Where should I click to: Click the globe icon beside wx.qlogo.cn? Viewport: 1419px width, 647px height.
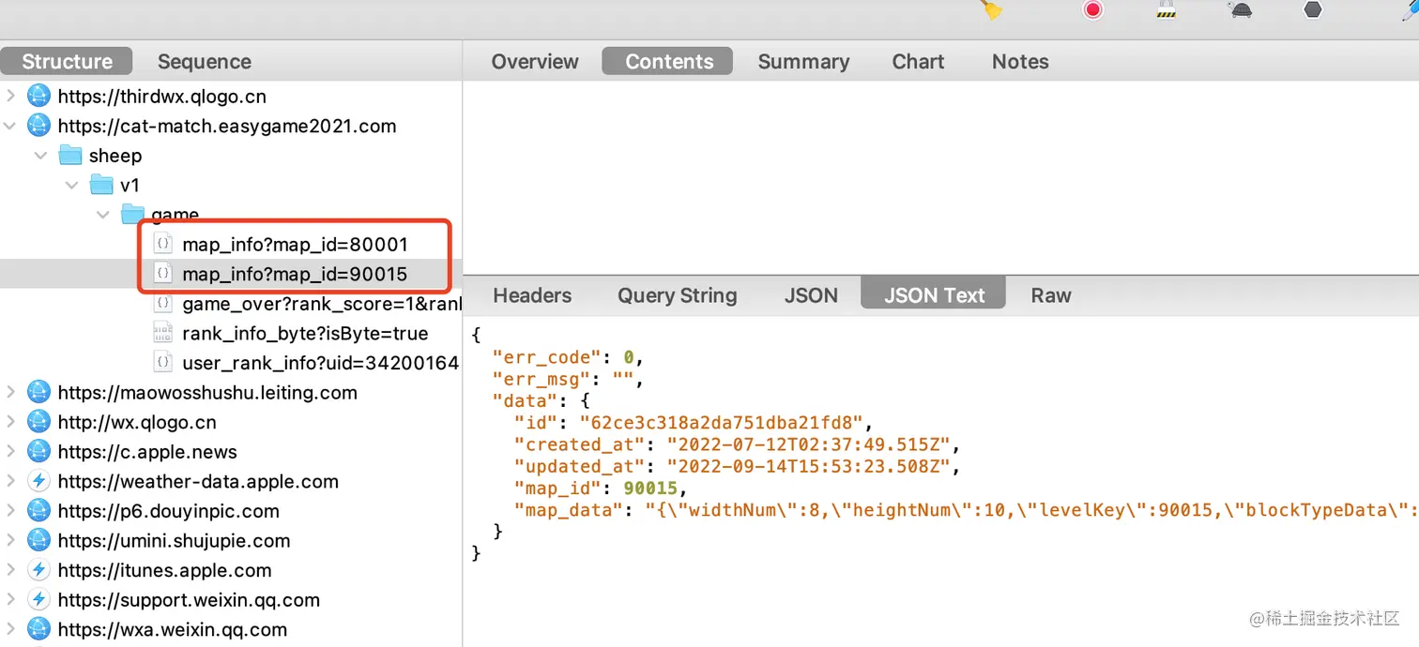click(38, 422)
